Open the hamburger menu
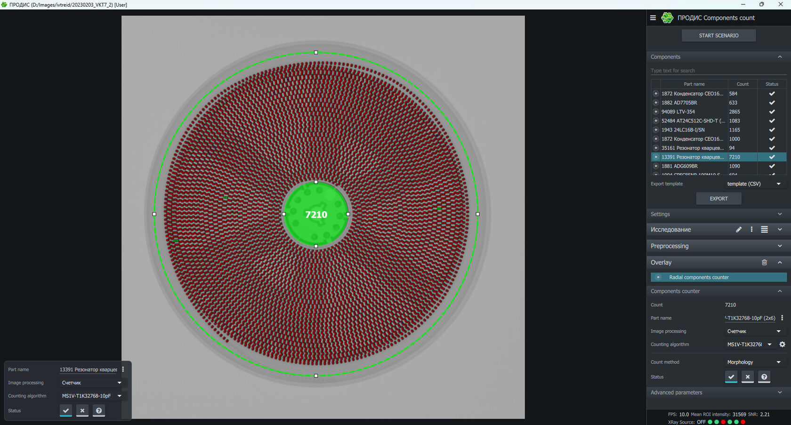 coord(653,17)
